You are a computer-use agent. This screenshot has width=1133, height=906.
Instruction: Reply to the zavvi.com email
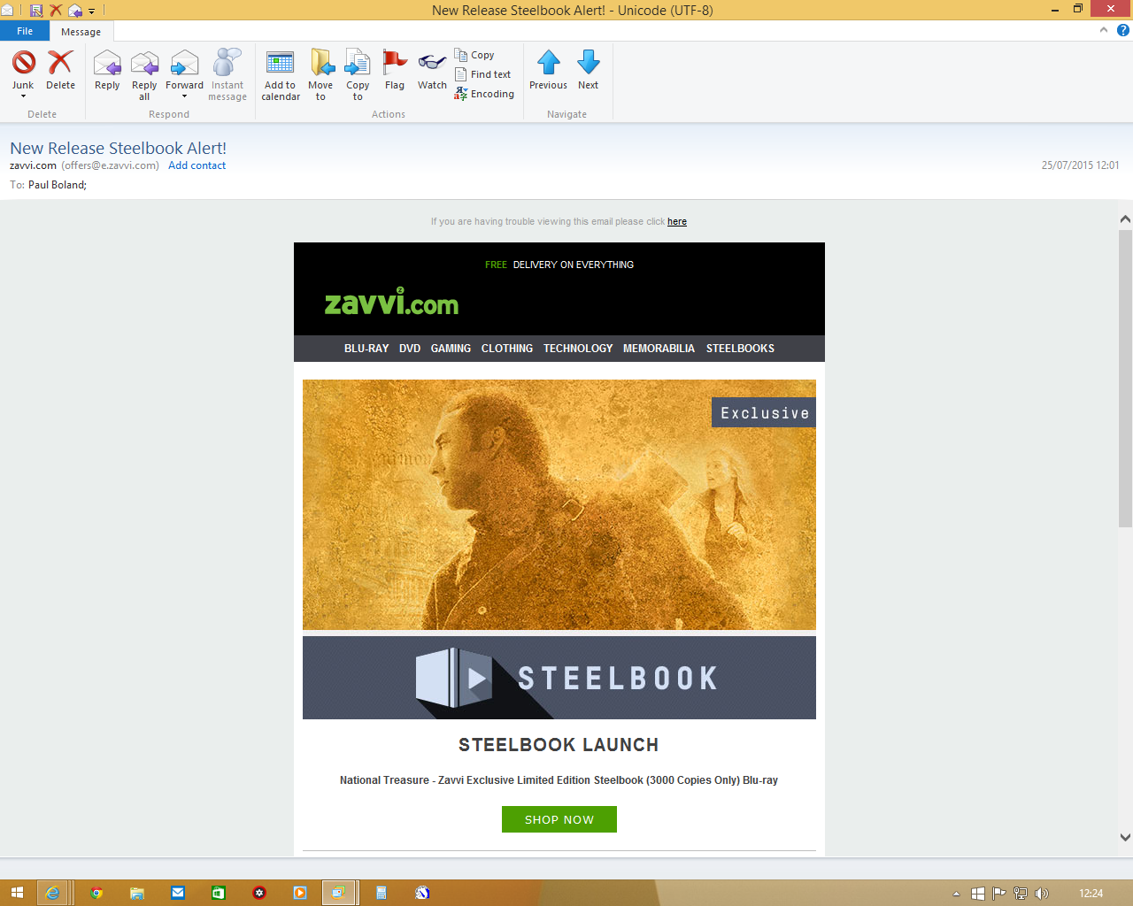[107, 69]
